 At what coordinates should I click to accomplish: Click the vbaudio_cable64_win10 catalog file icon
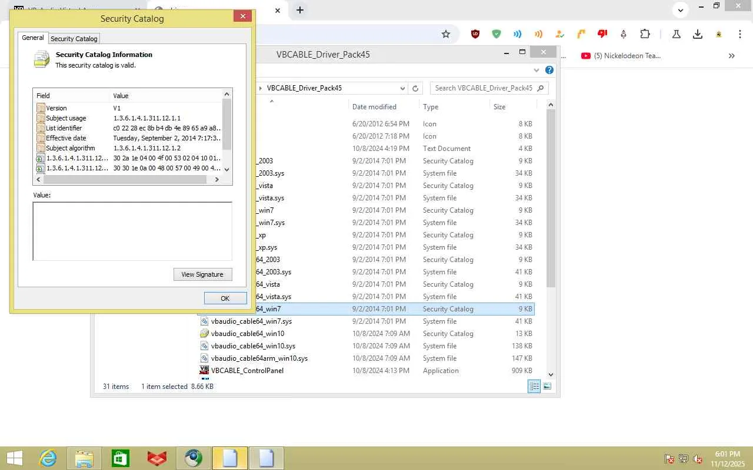[x=204, y=333]
